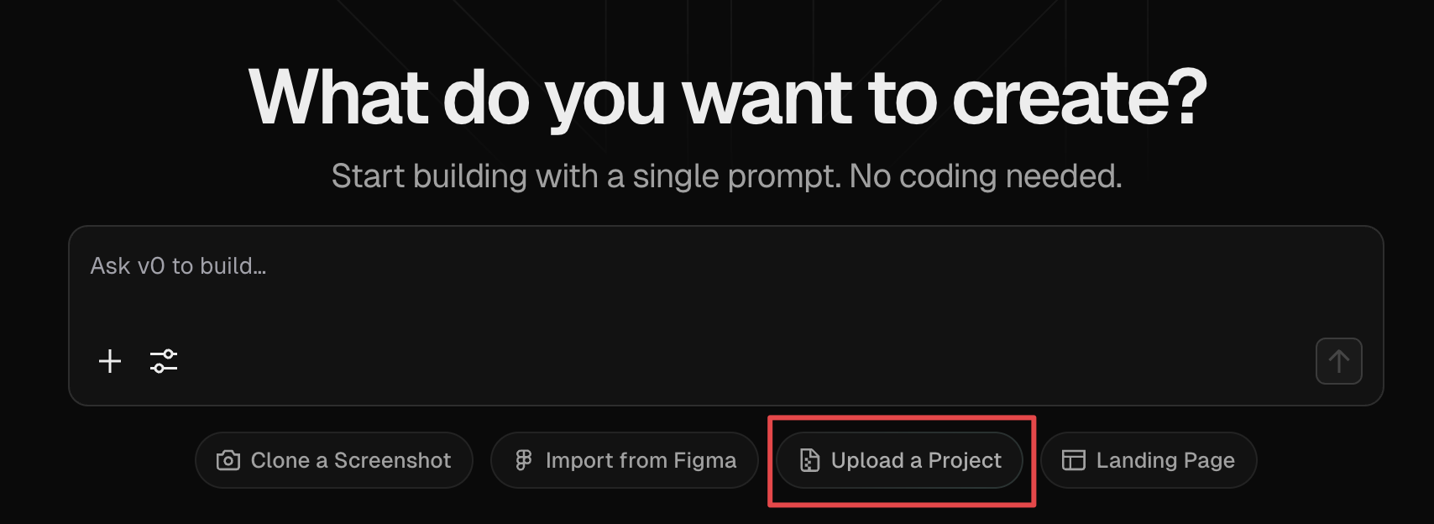
Task: Select the Clone a Screenshot button
Action: pyautogui.click(x=333, y=460)
